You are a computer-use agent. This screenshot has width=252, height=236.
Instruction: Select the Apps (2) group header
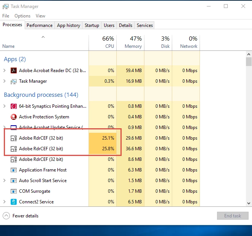(x=15, y=59)
